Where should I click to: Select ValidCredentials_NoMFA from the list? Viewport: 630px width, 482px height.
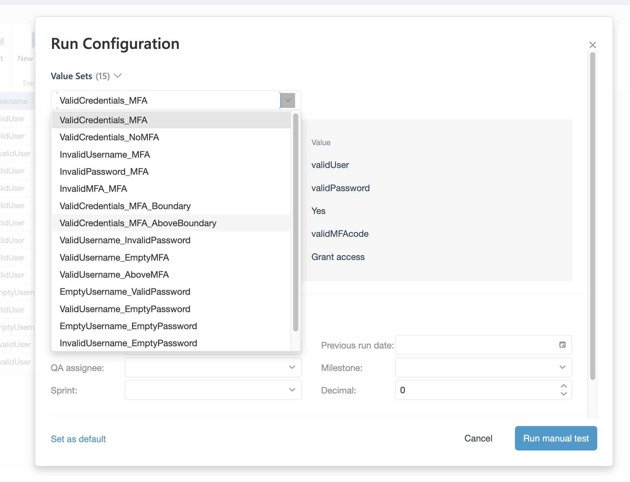pos(109,137)
